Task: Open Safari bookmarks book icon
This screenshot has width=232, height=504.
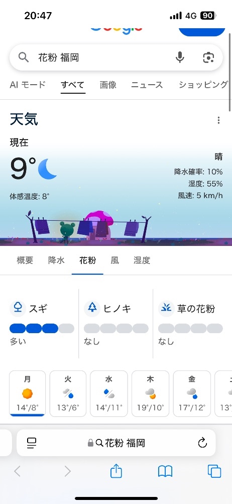Action: click(x=165, y=472)
